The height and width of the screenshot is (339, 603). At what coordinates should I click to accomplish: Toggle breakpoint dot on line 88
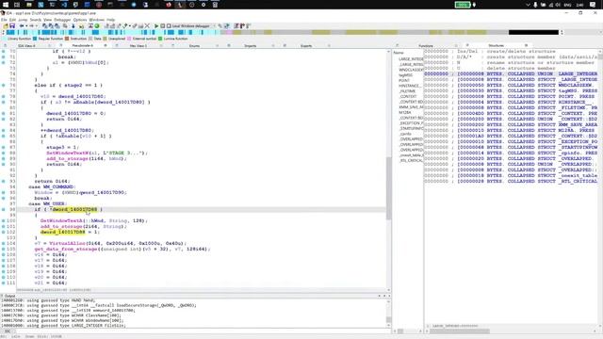4,153
